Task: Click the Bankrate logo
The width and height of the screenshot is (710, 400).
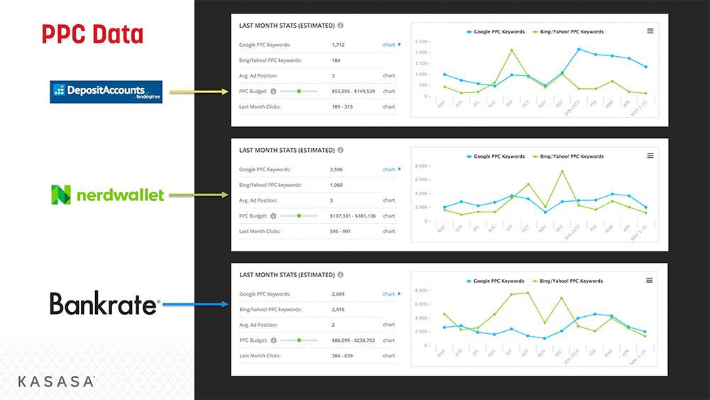Action: coord(104,303)
